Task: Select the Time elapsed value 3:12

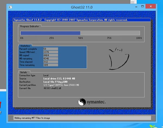Action: tap(51, 62)
